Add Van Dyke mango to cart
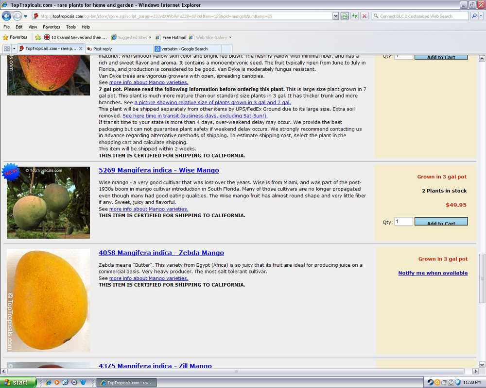Image resolution: width=486 pixels, height=388 pixels. point(441,57)
